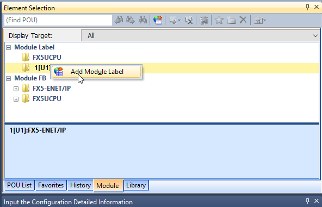Click the add-element toolbar icon with plus

click(173, 20)
